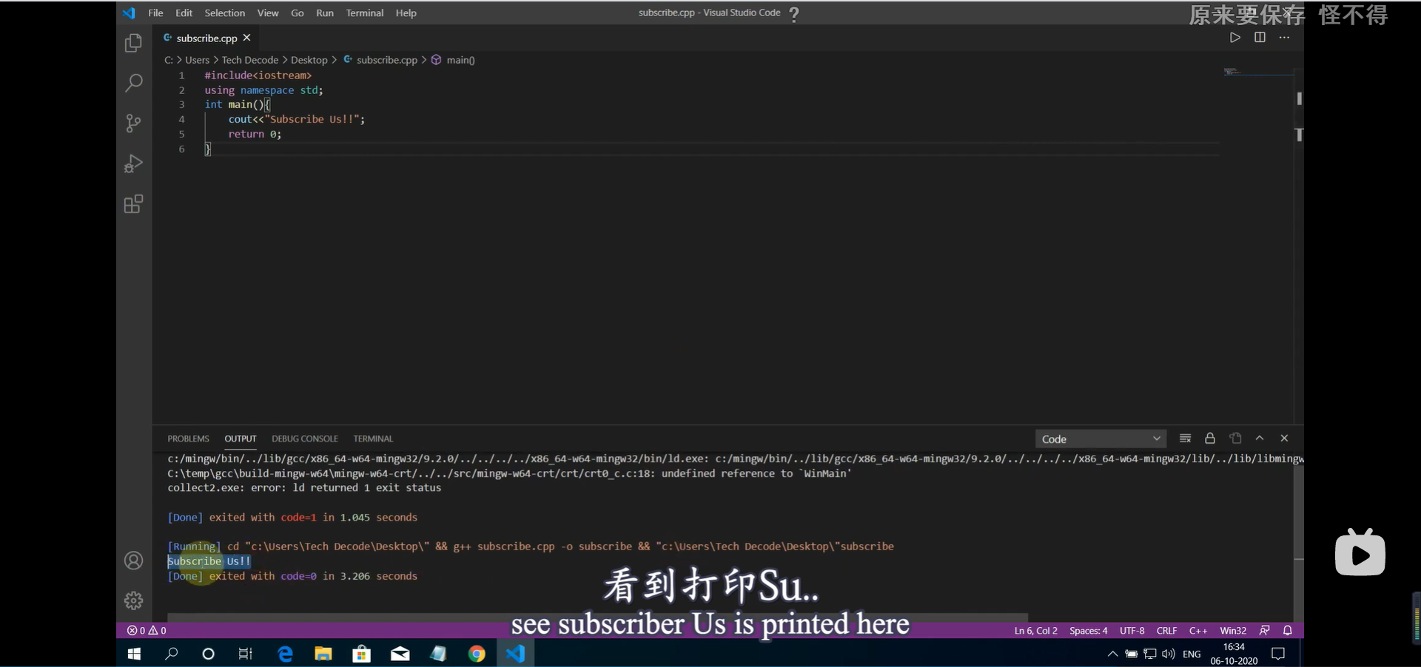The height and width of the screenshot is (667, 1421).
Task: Open the Source Control view
Action: pyautogui.click(x=133, y=123)
